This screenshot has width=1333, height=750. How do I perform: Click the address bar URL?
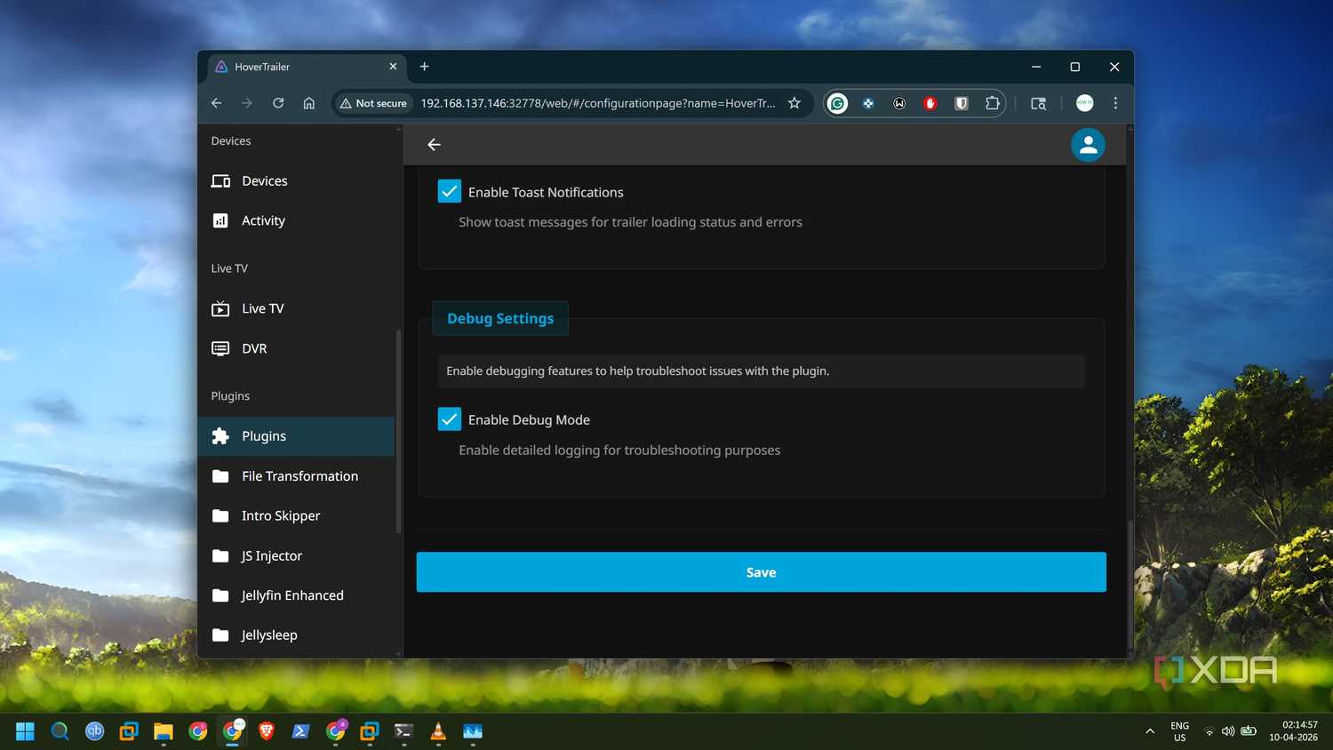point(598,103)
